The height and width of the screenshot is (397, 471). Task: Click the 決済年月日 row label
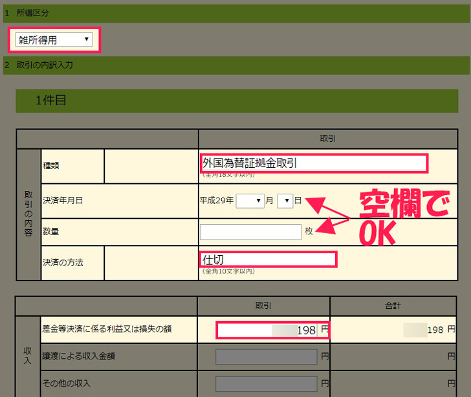(x=63, y=201)
